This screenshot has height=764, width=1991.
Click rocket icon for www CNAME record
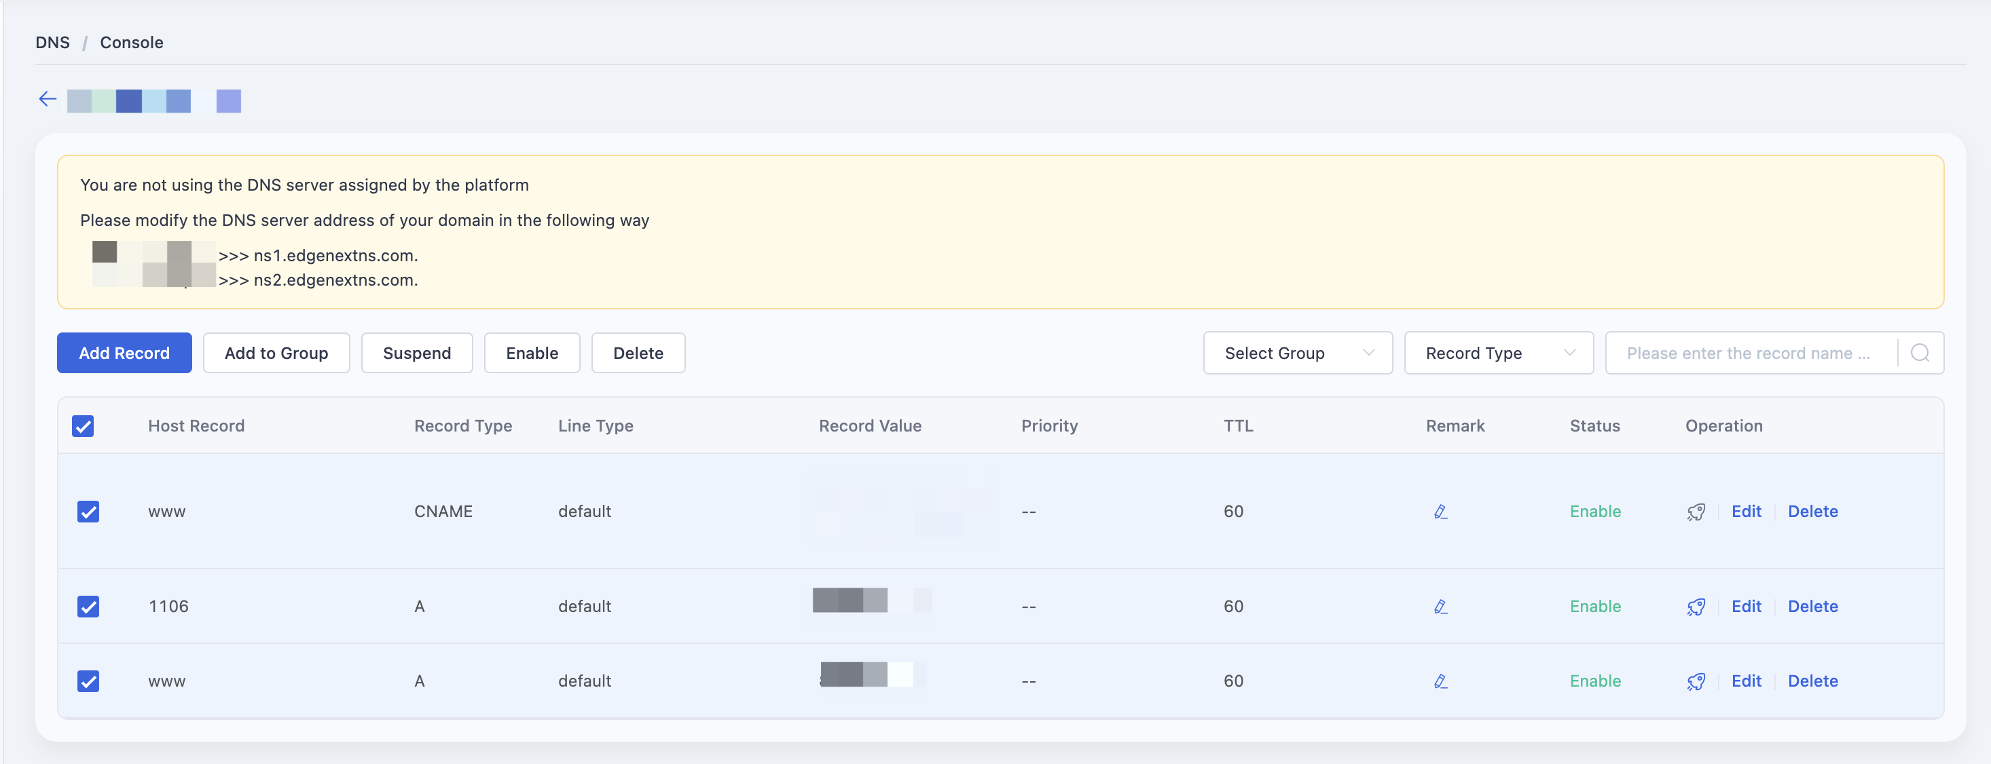pos(1696,512)
